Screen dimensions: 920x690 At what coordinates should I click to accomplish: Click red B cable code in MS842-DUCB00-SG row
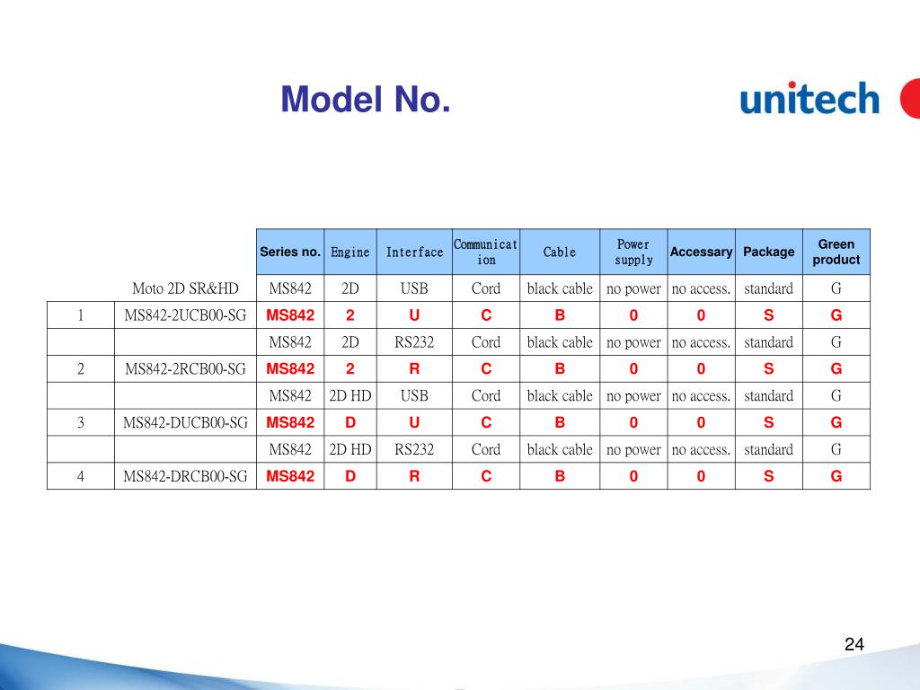pos(560,422)
